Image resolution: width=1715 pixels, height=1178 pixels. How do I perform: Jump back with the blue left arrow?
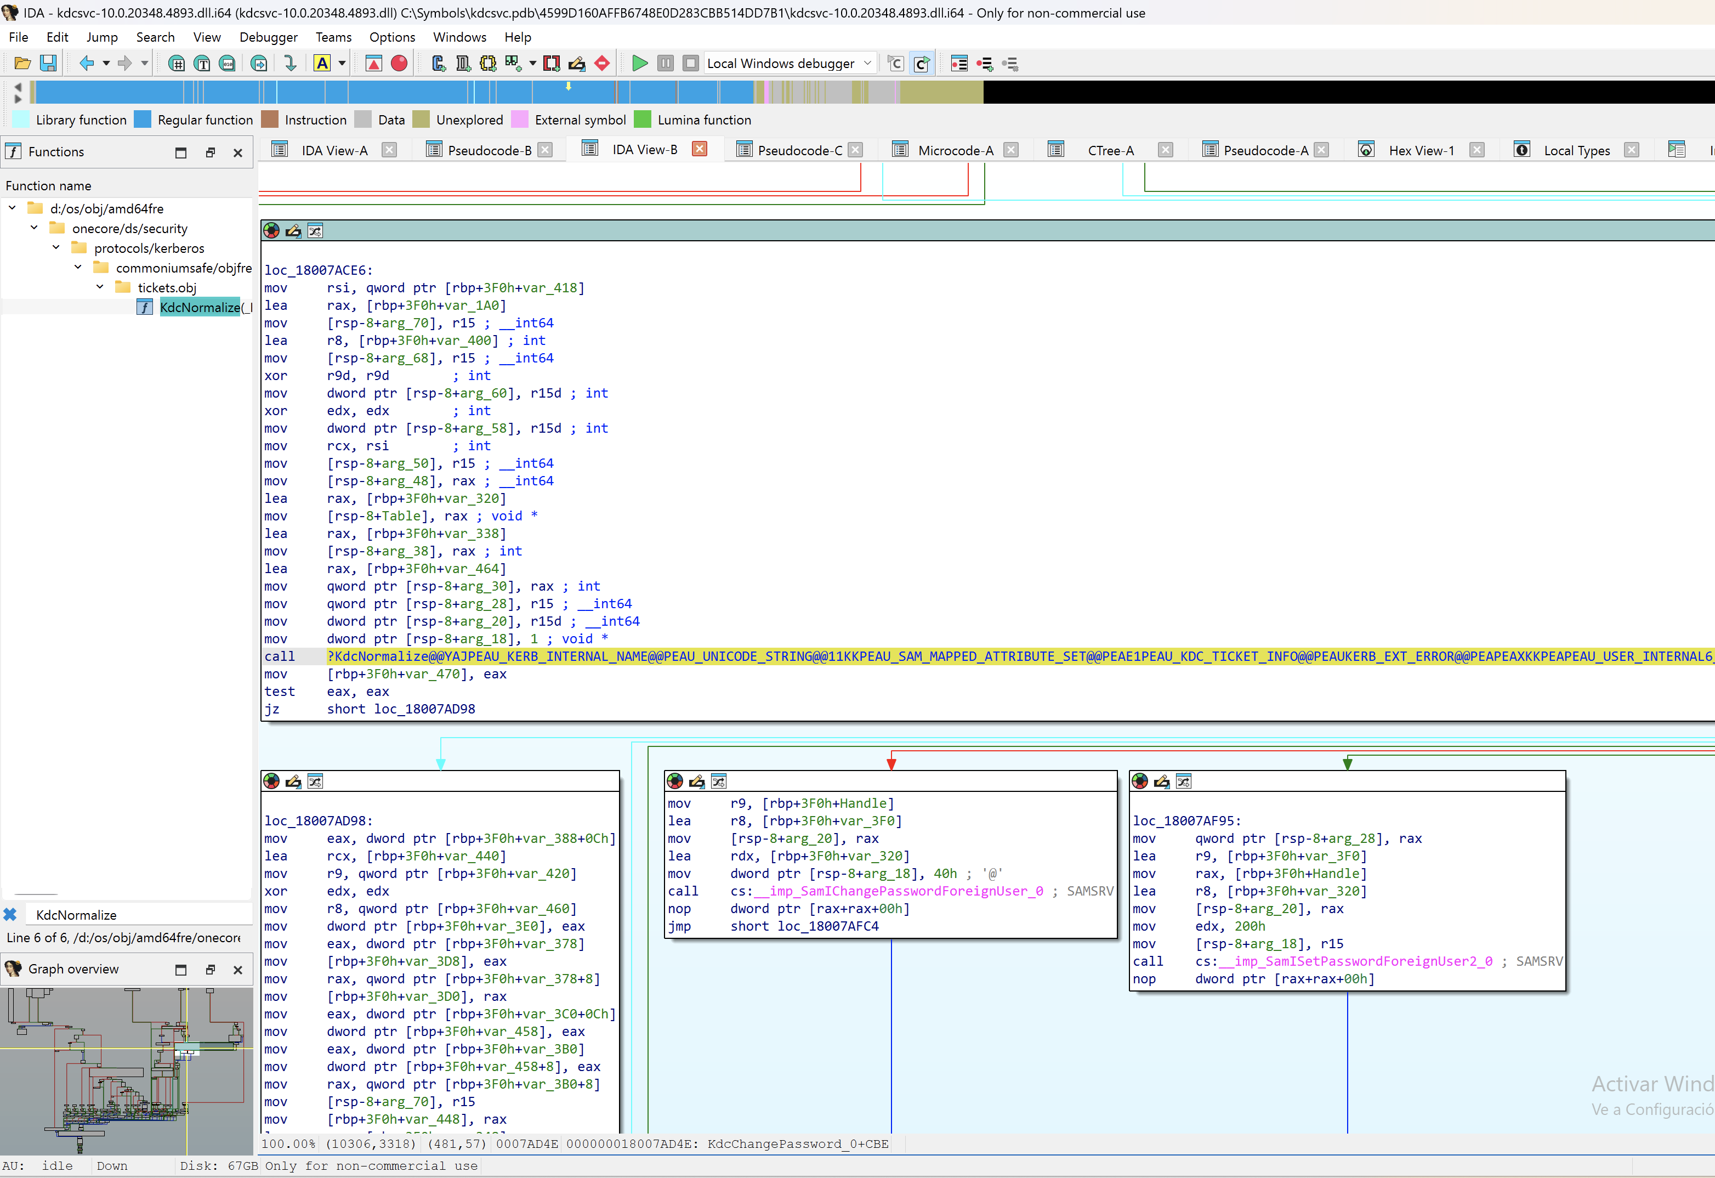(x=86, y=64)
